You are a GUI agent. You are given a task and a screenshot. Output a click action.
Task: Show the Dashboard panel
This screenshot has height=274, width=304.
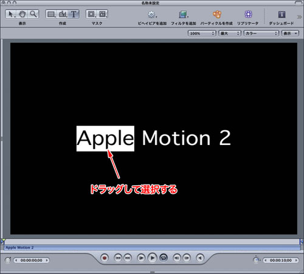(x=282, y=15)
